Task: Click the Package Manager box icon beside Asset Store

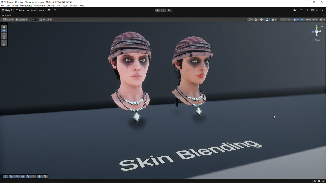Action: pos(49,10)
